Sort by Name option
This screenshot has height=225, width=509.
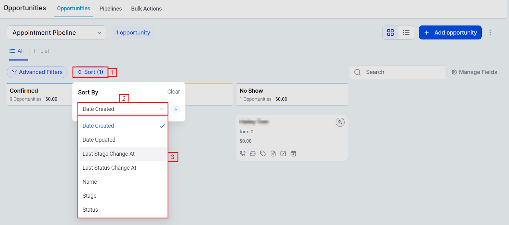click(x=123, y=182)
